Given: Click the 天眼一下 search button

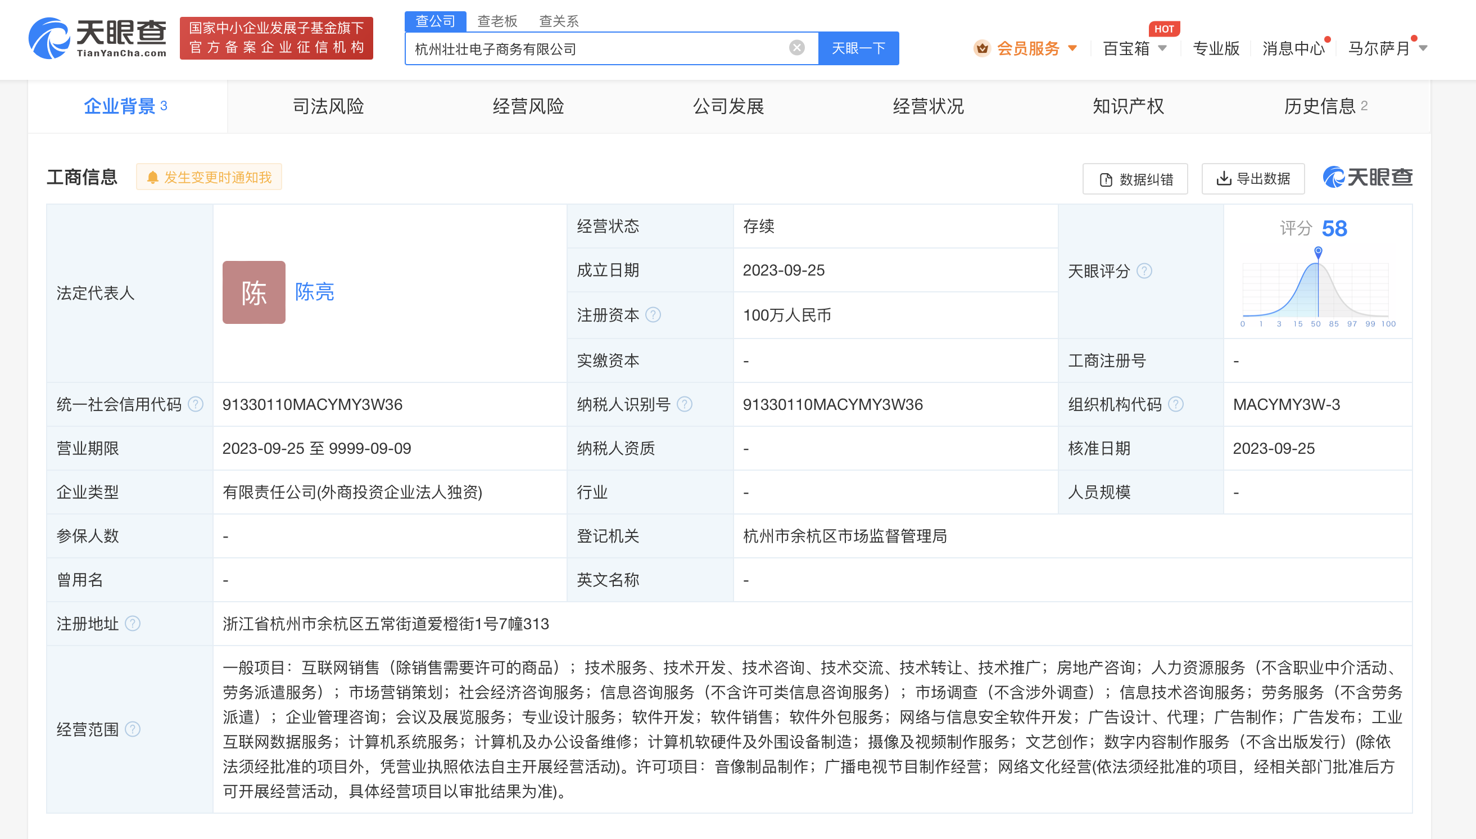Looking at the screenshot, I should tap(858, 48).
